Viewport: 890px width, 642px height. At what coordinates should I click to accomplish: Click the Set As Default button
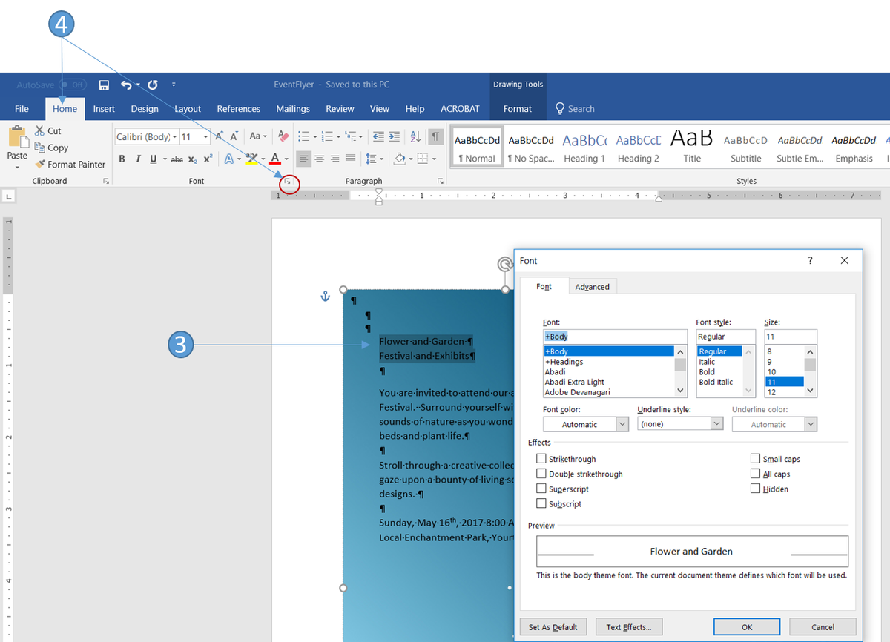pos(553,627)
